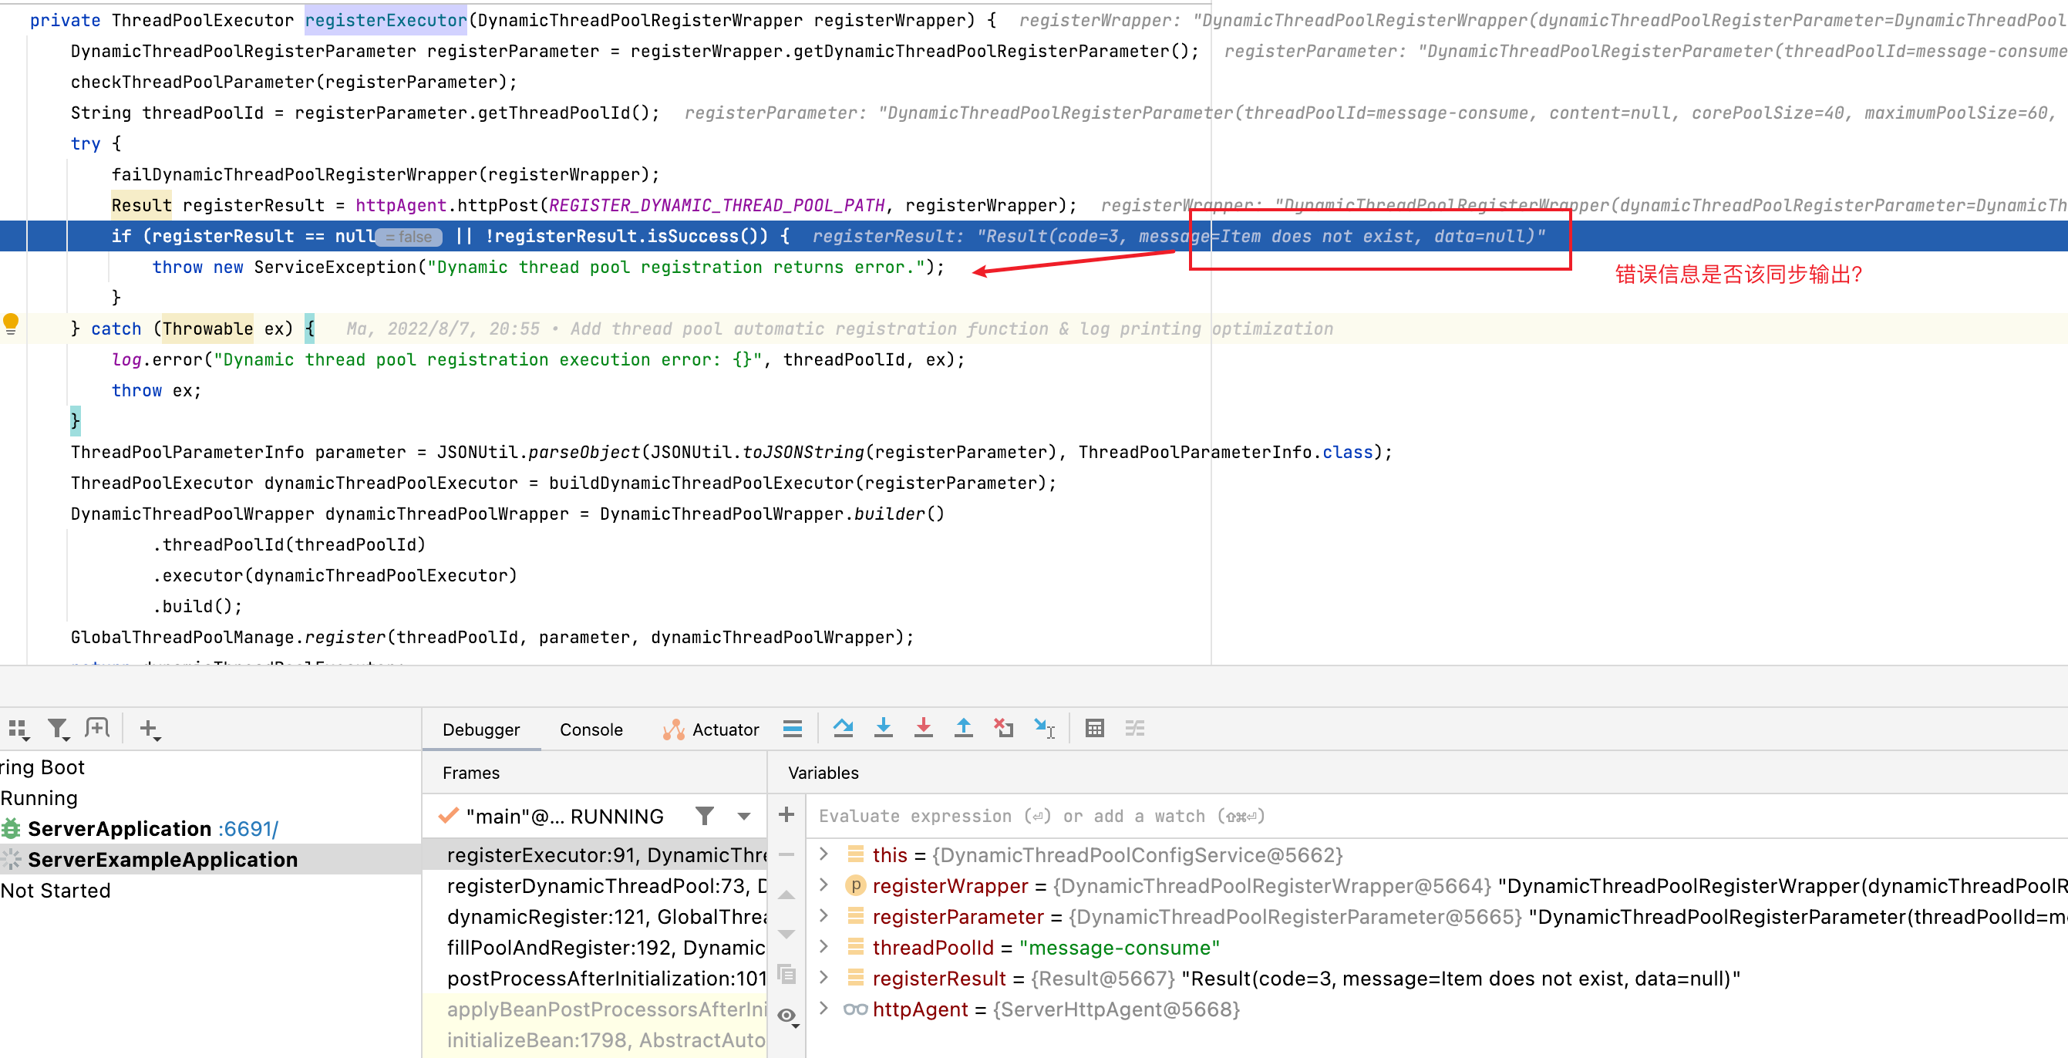This screenshot has height=1058, width=2068.
Task: Expand the registerWrapper variable
Action: click(823, 885)
